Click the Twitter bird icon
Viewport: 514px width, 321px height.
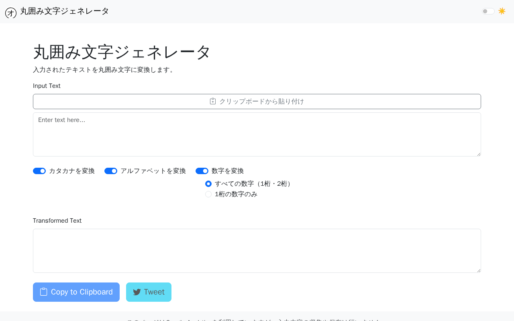click(x=137, y=292)
